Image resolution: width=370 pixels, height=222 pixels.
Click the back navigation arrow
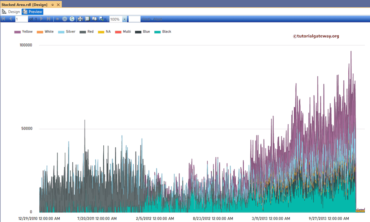click(57, 18)
